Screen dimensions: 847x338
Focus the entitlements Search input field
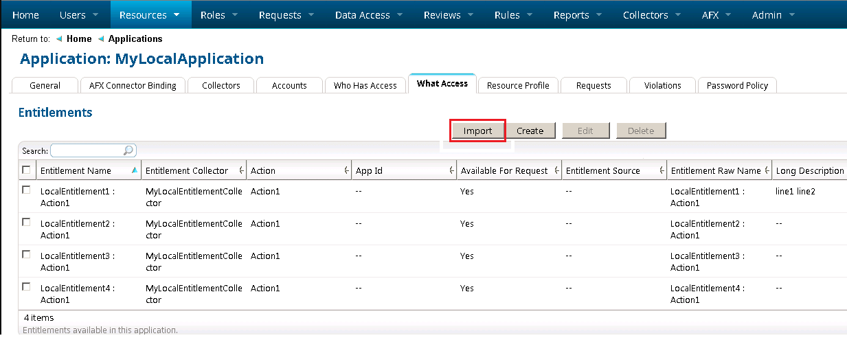click(87, 150)
